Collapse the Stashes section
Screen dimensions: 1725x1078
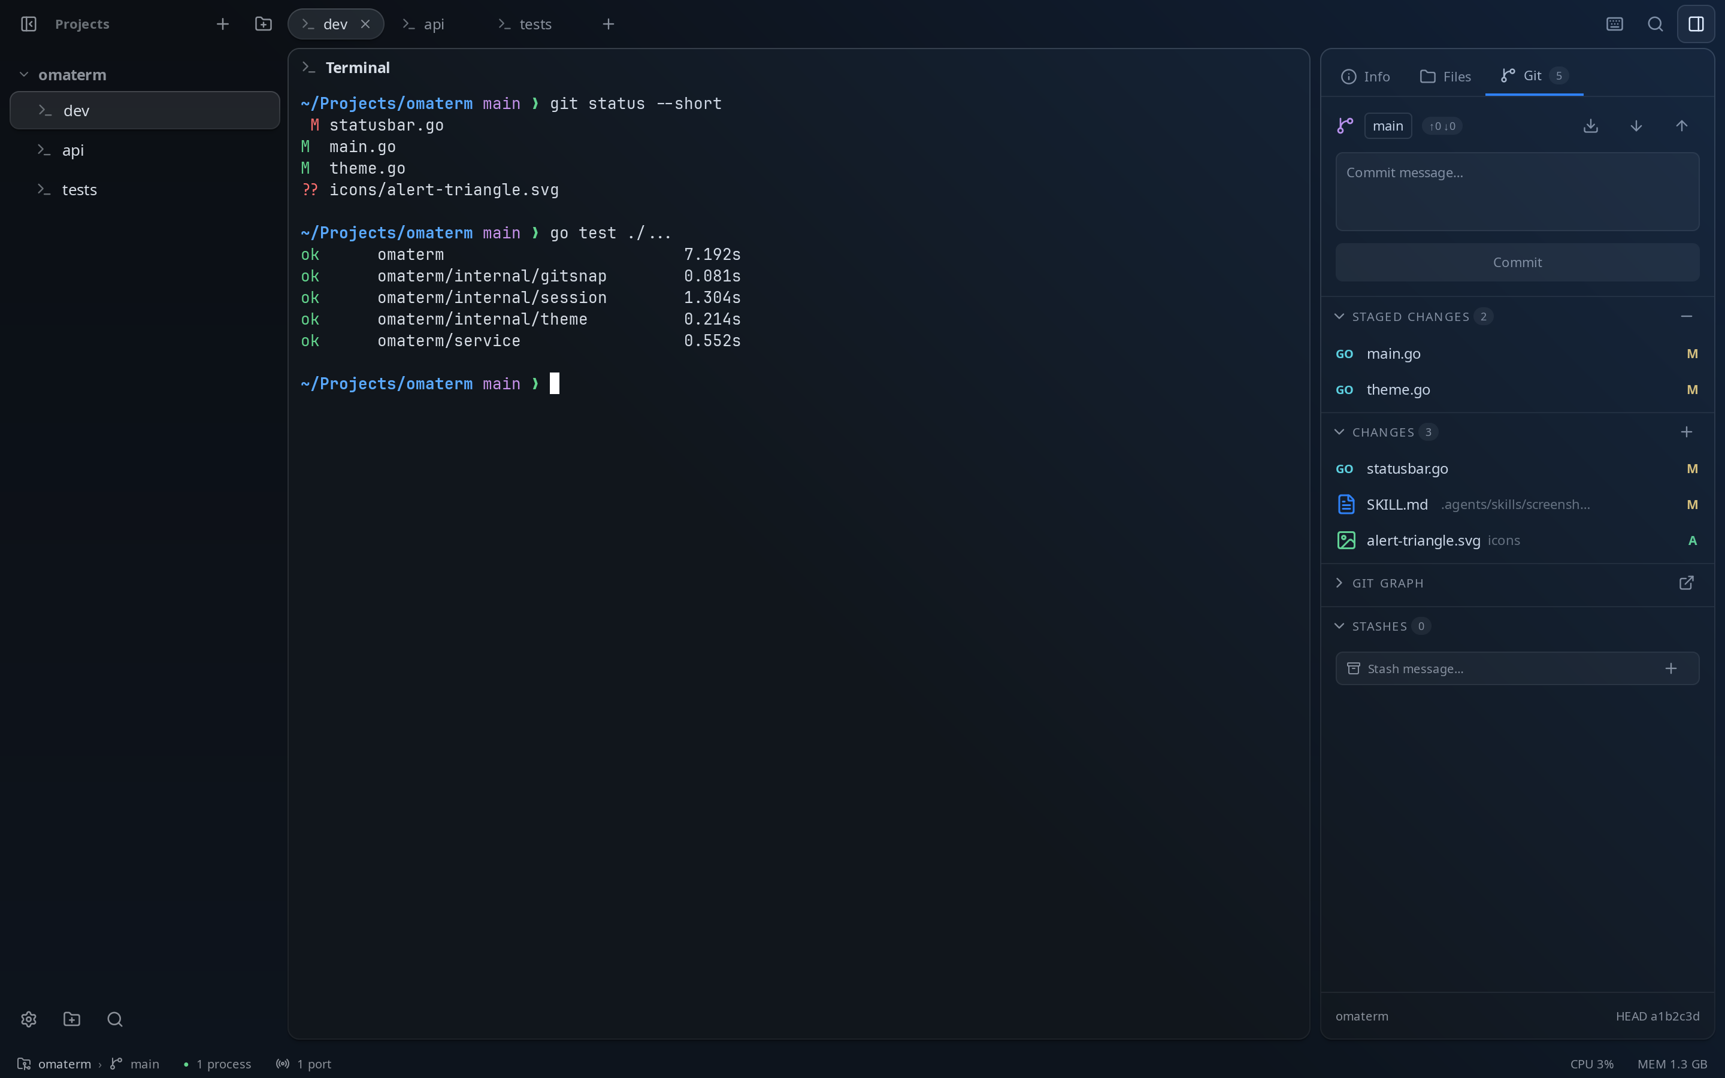1339,626
